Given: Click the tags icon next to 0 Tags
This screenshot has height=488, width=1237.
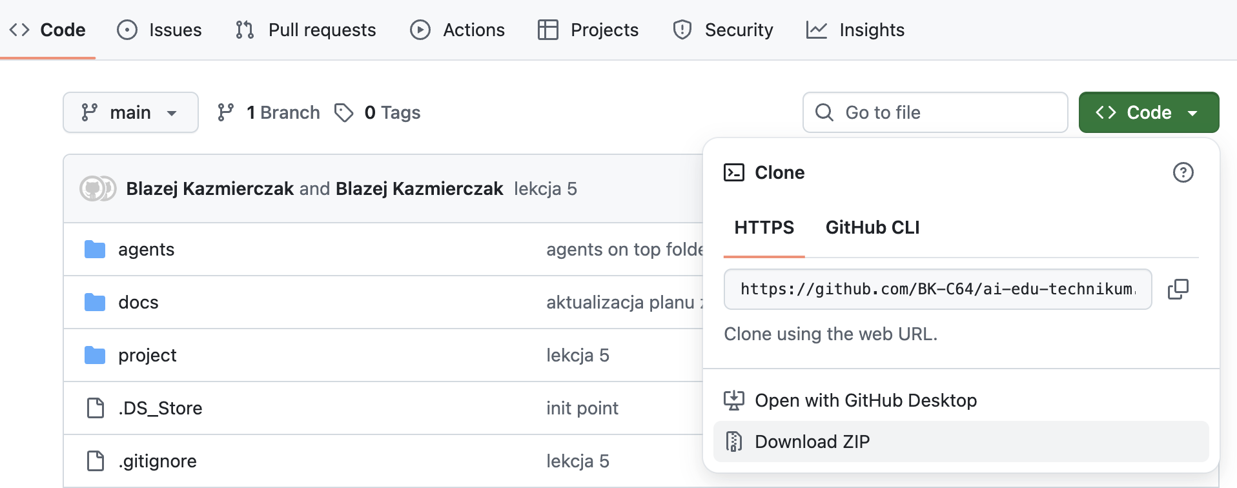Looking at the screenshot, I should pos(343,112).
